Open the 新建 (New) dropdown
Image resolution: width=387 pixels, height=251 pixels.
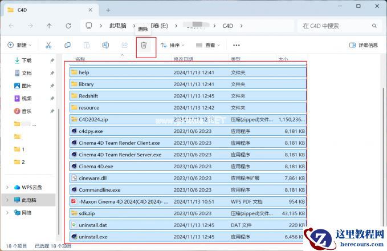click(19, 45)
